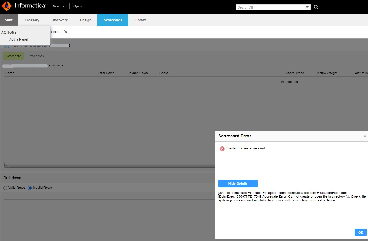Open the New dropdown menu

[59, 6]
